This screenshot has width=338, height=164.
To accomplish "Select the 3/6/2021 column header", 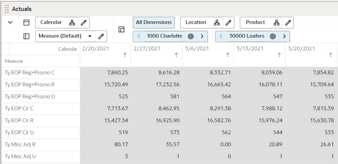I will point(208,55).
